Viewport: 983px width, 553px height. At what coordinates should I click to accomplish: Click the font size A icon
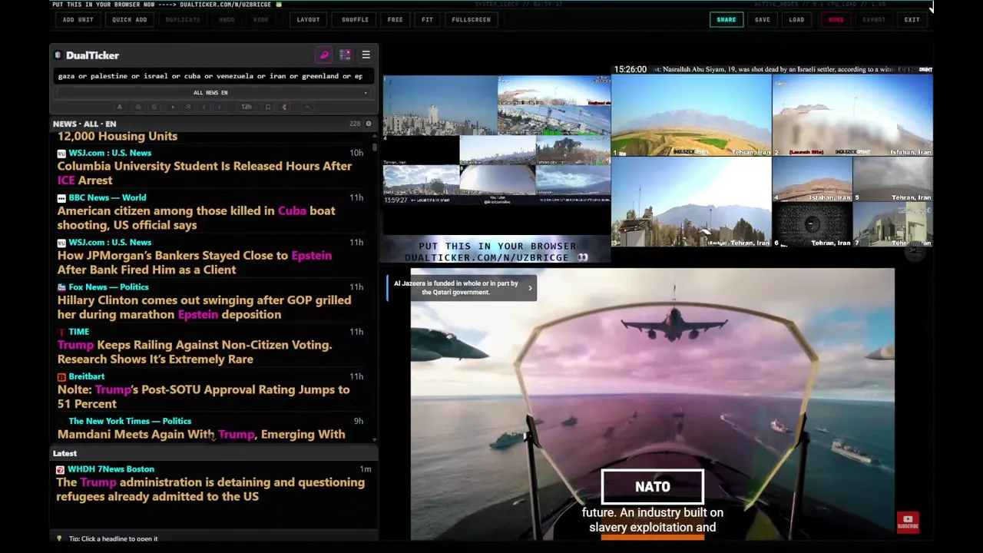pos(119,107)
